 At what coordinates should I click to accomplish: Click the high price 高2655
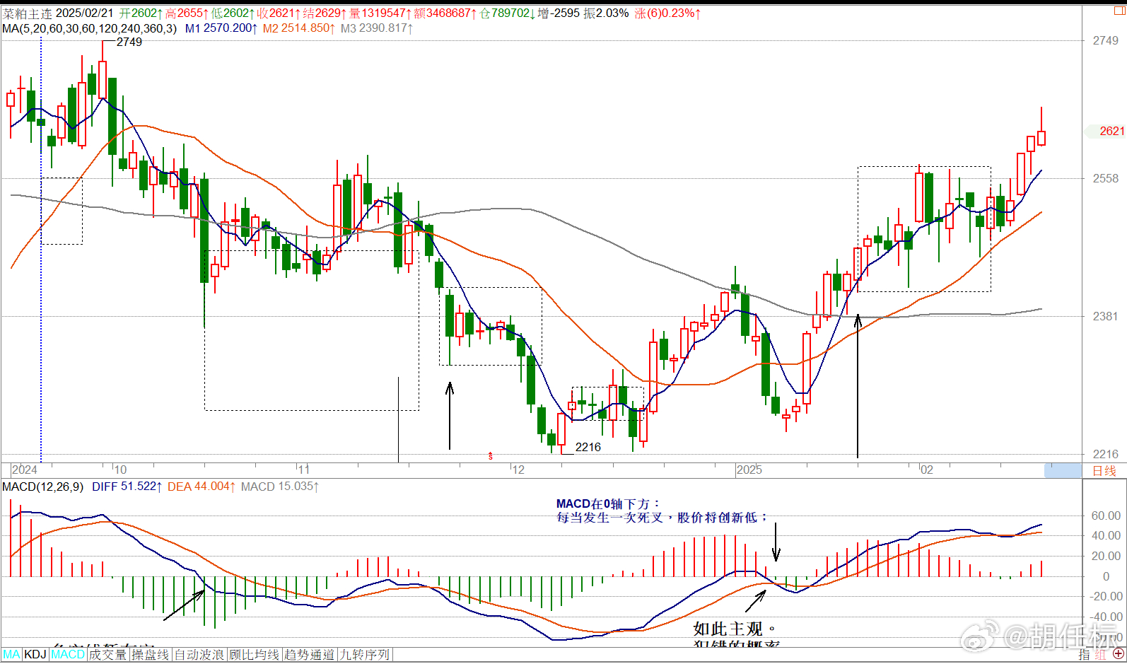tap(187, 13)
